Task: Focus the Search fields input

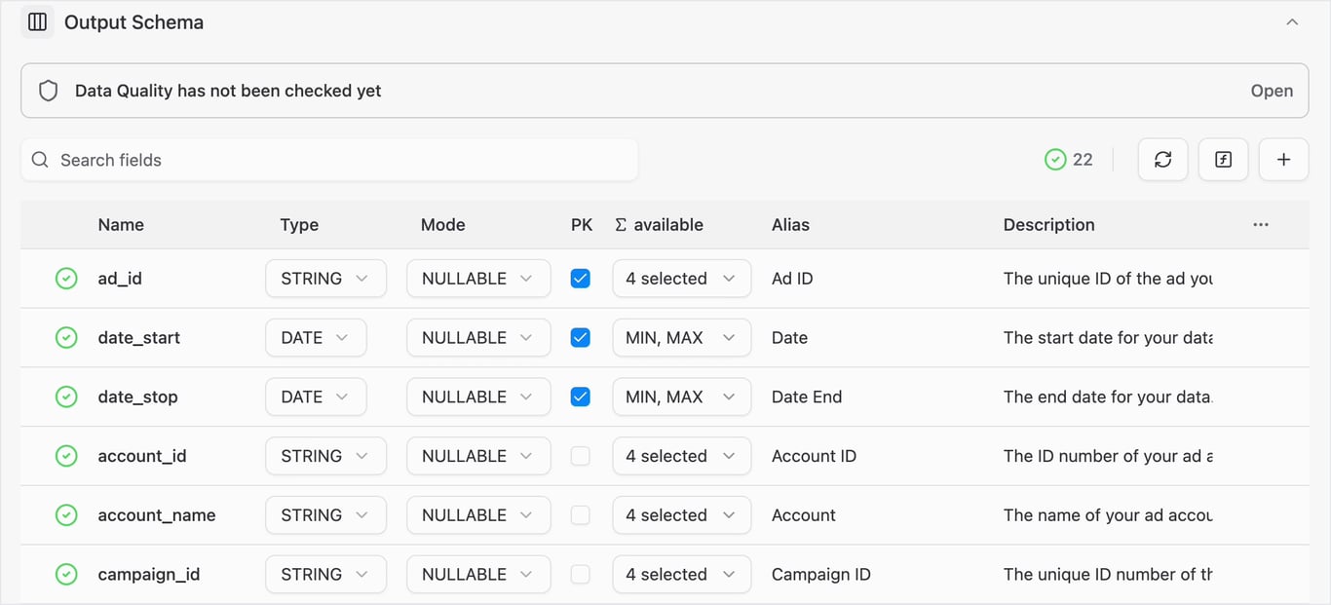Action: click(329, 160)
